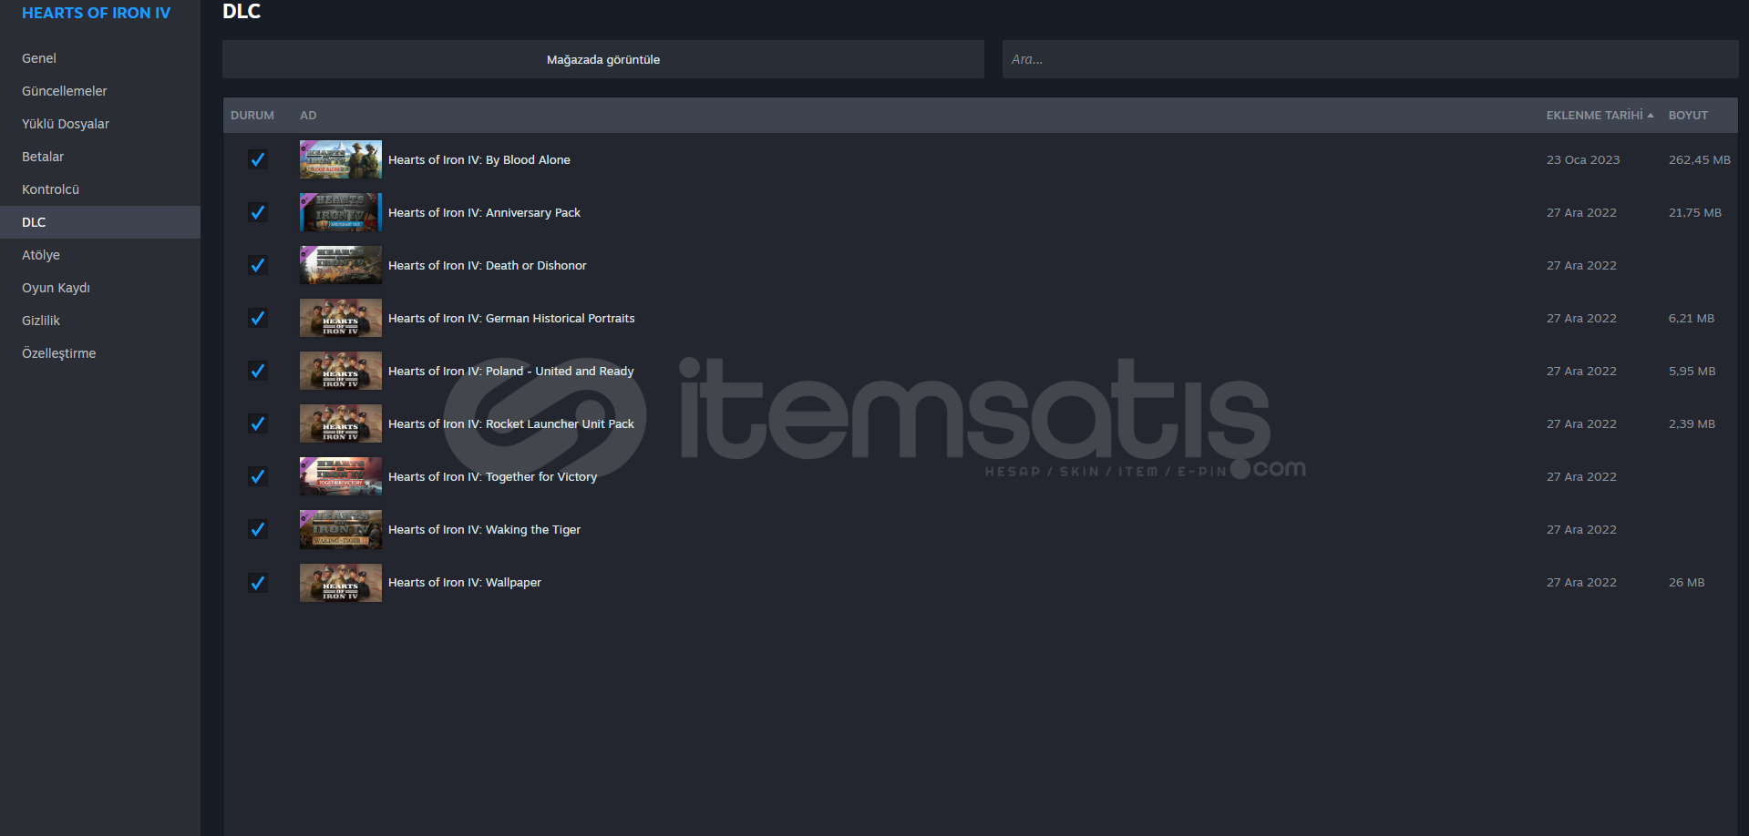The height and width of the screenshot is (836, 1749).
Task: Click the Wallpaper DLC cover thumbnail
Action: tap(341, 582)
